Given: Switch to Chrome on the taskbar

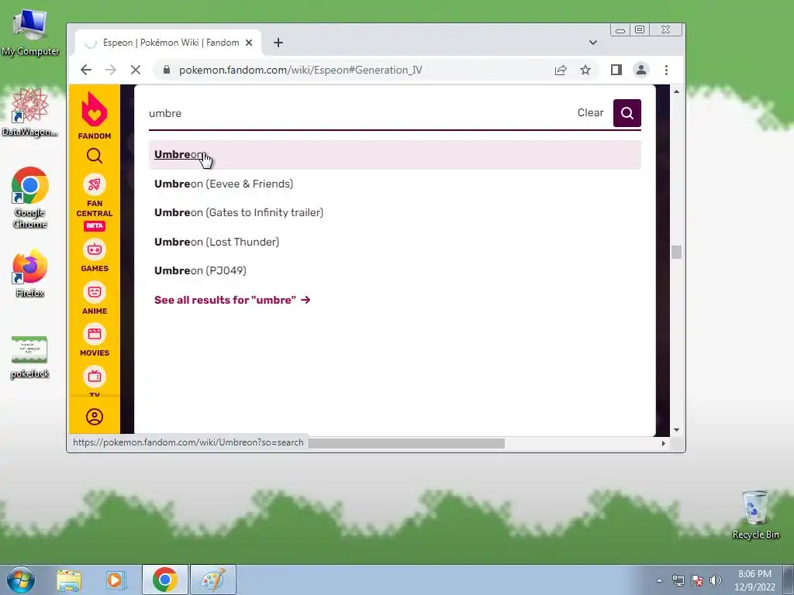Looking at the screenshot, I should point(164,580).
